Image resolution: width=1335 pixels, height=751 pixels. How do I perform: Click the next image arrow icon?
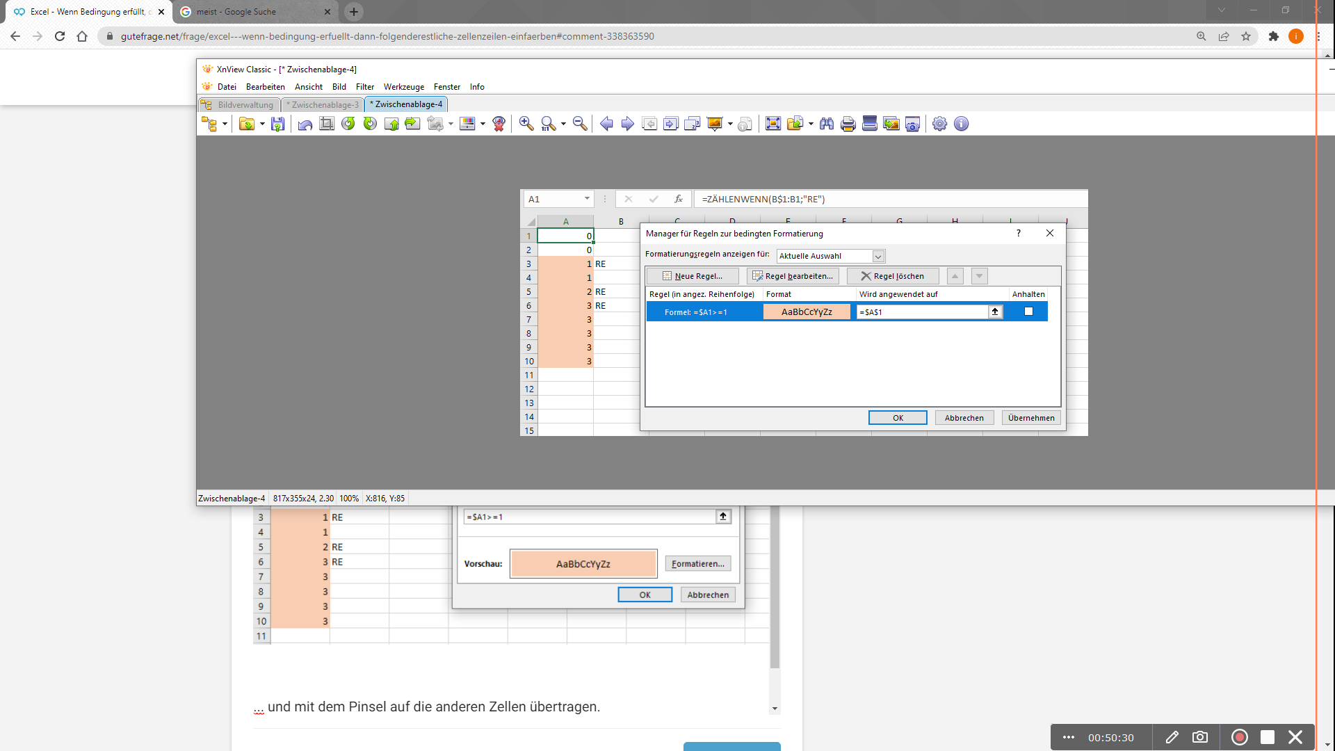(627, 124)
